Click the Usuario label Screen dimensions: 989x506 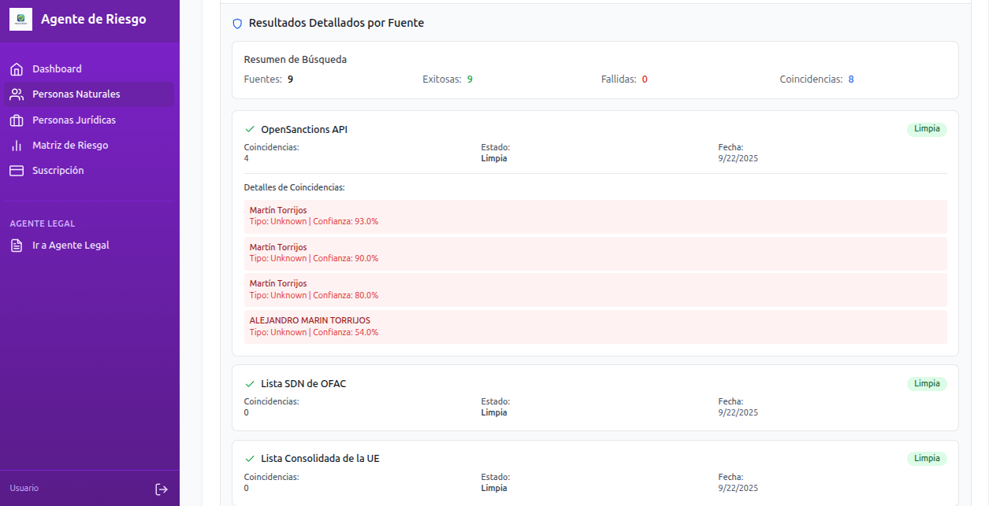[x=24, y=488]
